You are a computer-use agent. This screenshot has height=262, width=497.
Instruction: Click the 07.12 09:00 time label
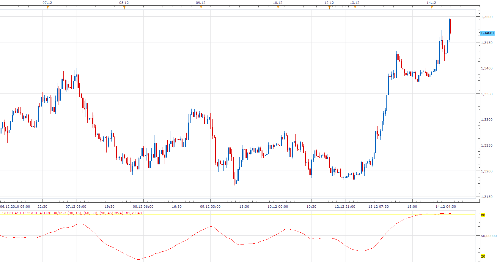point(76,207)
